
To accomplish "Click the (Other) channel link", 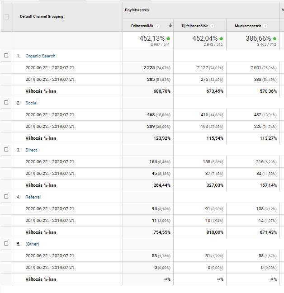I will 32,244.
